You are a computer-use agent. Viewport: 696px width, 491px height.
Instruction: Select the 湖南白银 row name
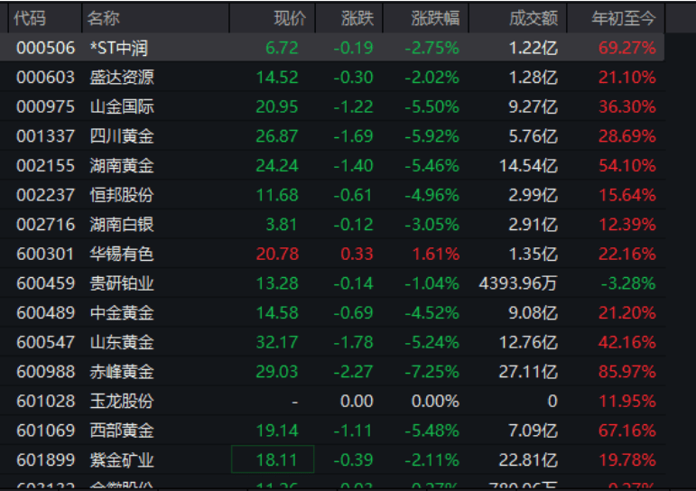(122, 224)
